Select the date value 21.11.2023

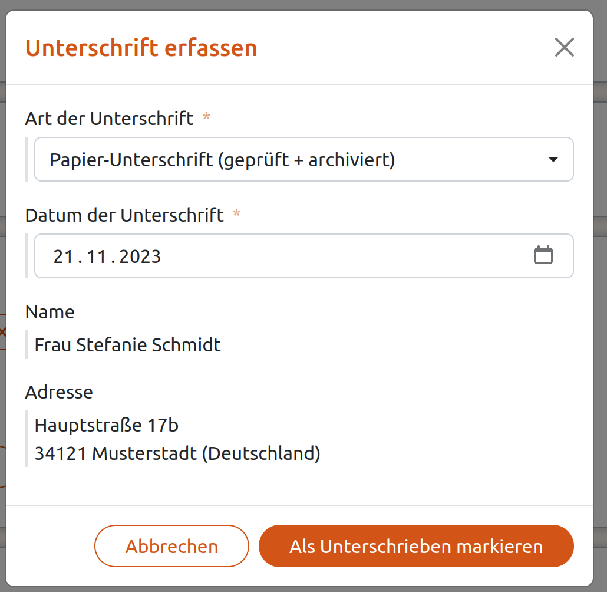tap(106, 256)
